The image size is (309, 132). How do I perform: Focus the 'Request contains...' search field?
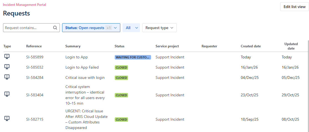[x=28, y=28]
